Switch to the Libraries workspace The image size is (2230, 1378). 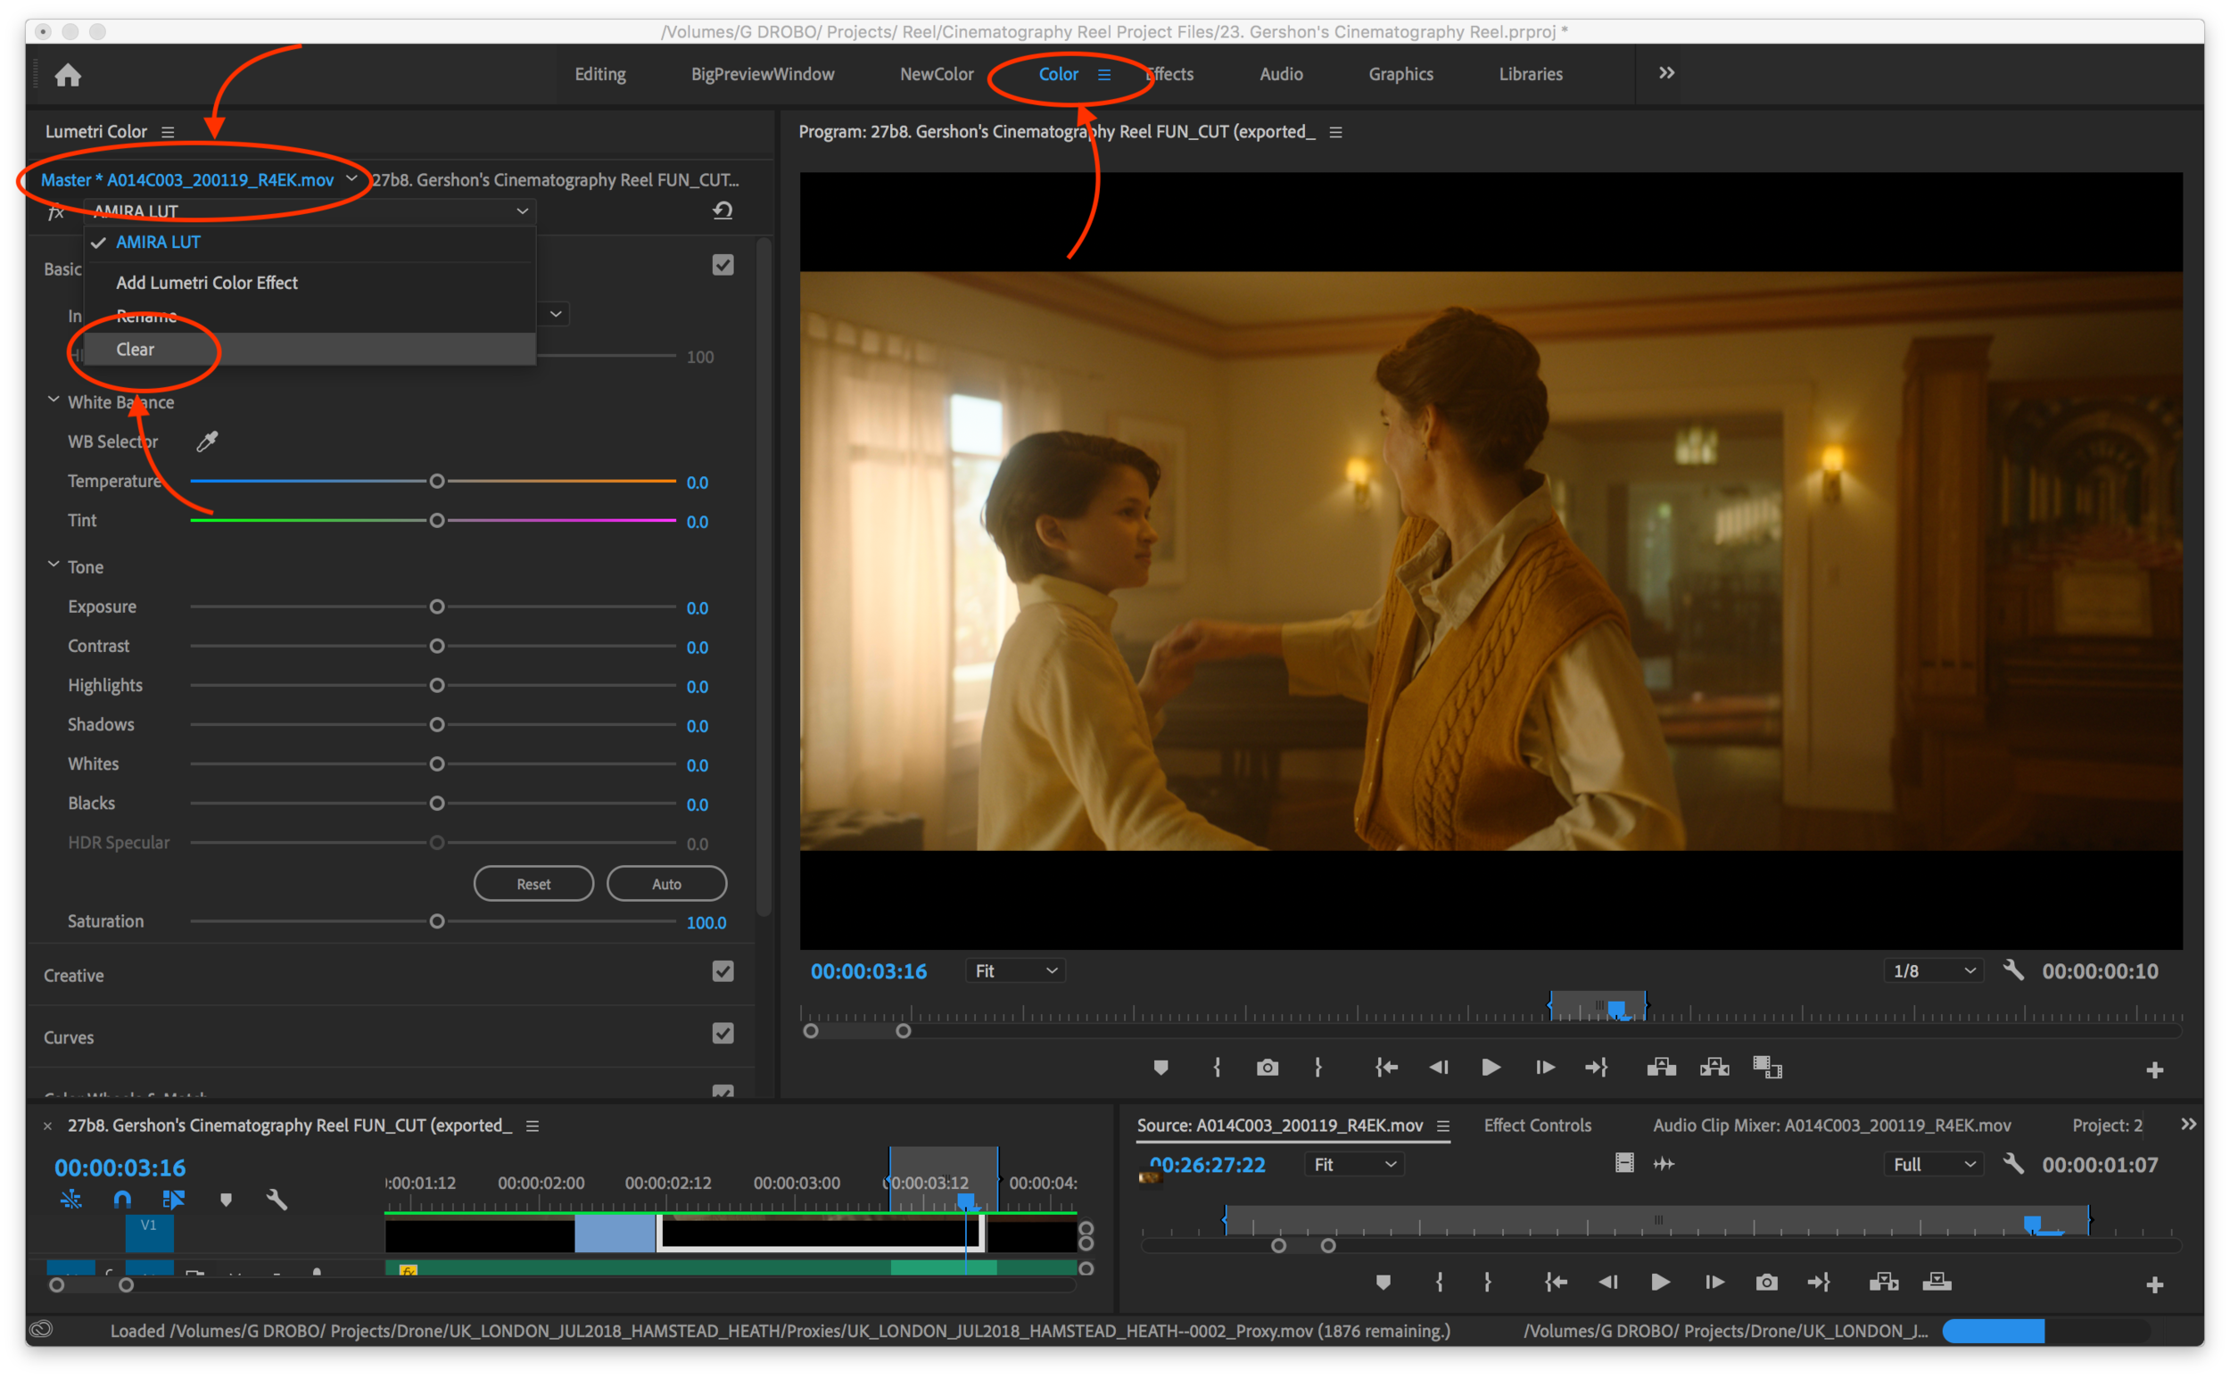pyautogui.click(x=1530, y=74)
